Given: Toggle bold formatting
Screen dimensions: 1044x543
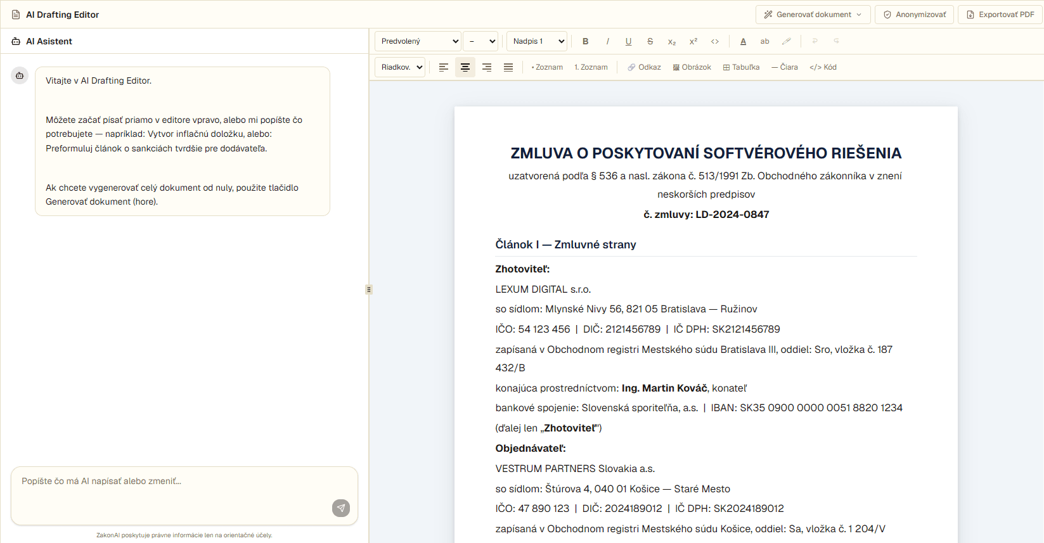Looking at the screenshot, I should point(586,41).
